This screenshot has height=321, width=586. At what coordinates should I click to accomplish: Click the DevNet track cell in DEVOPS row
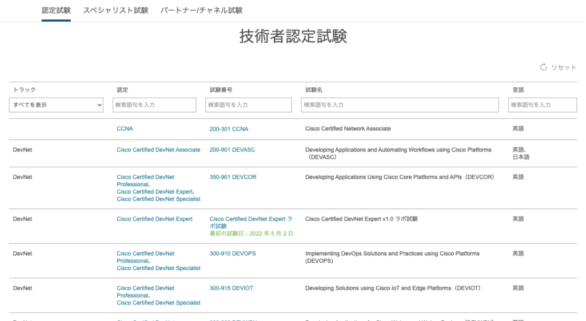[x=22, y=254]
